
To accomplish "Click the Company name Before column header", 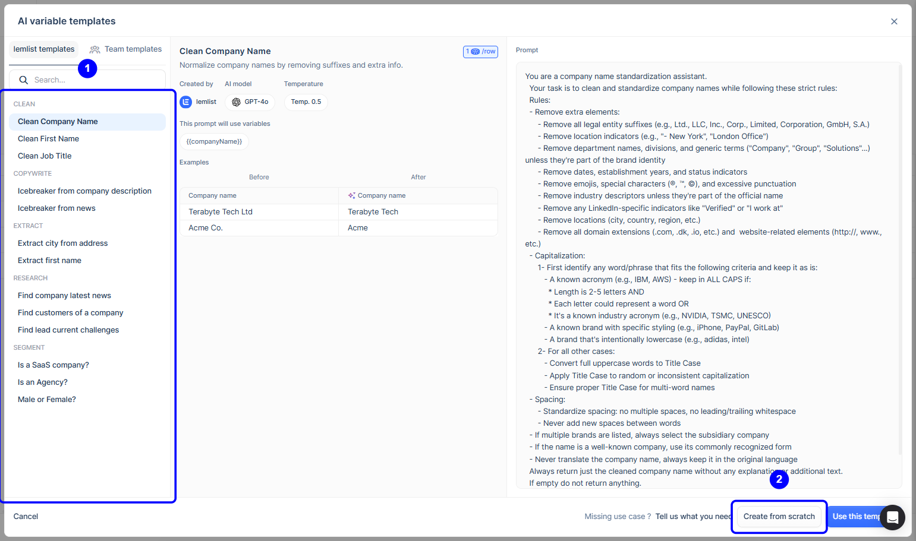I will [x=259, y=196].
